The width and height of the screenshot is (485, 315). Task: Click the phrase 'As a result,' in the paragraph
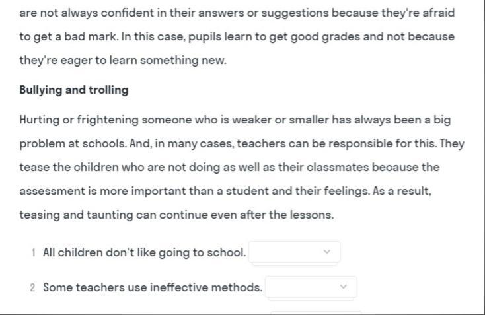pos(402,191)
